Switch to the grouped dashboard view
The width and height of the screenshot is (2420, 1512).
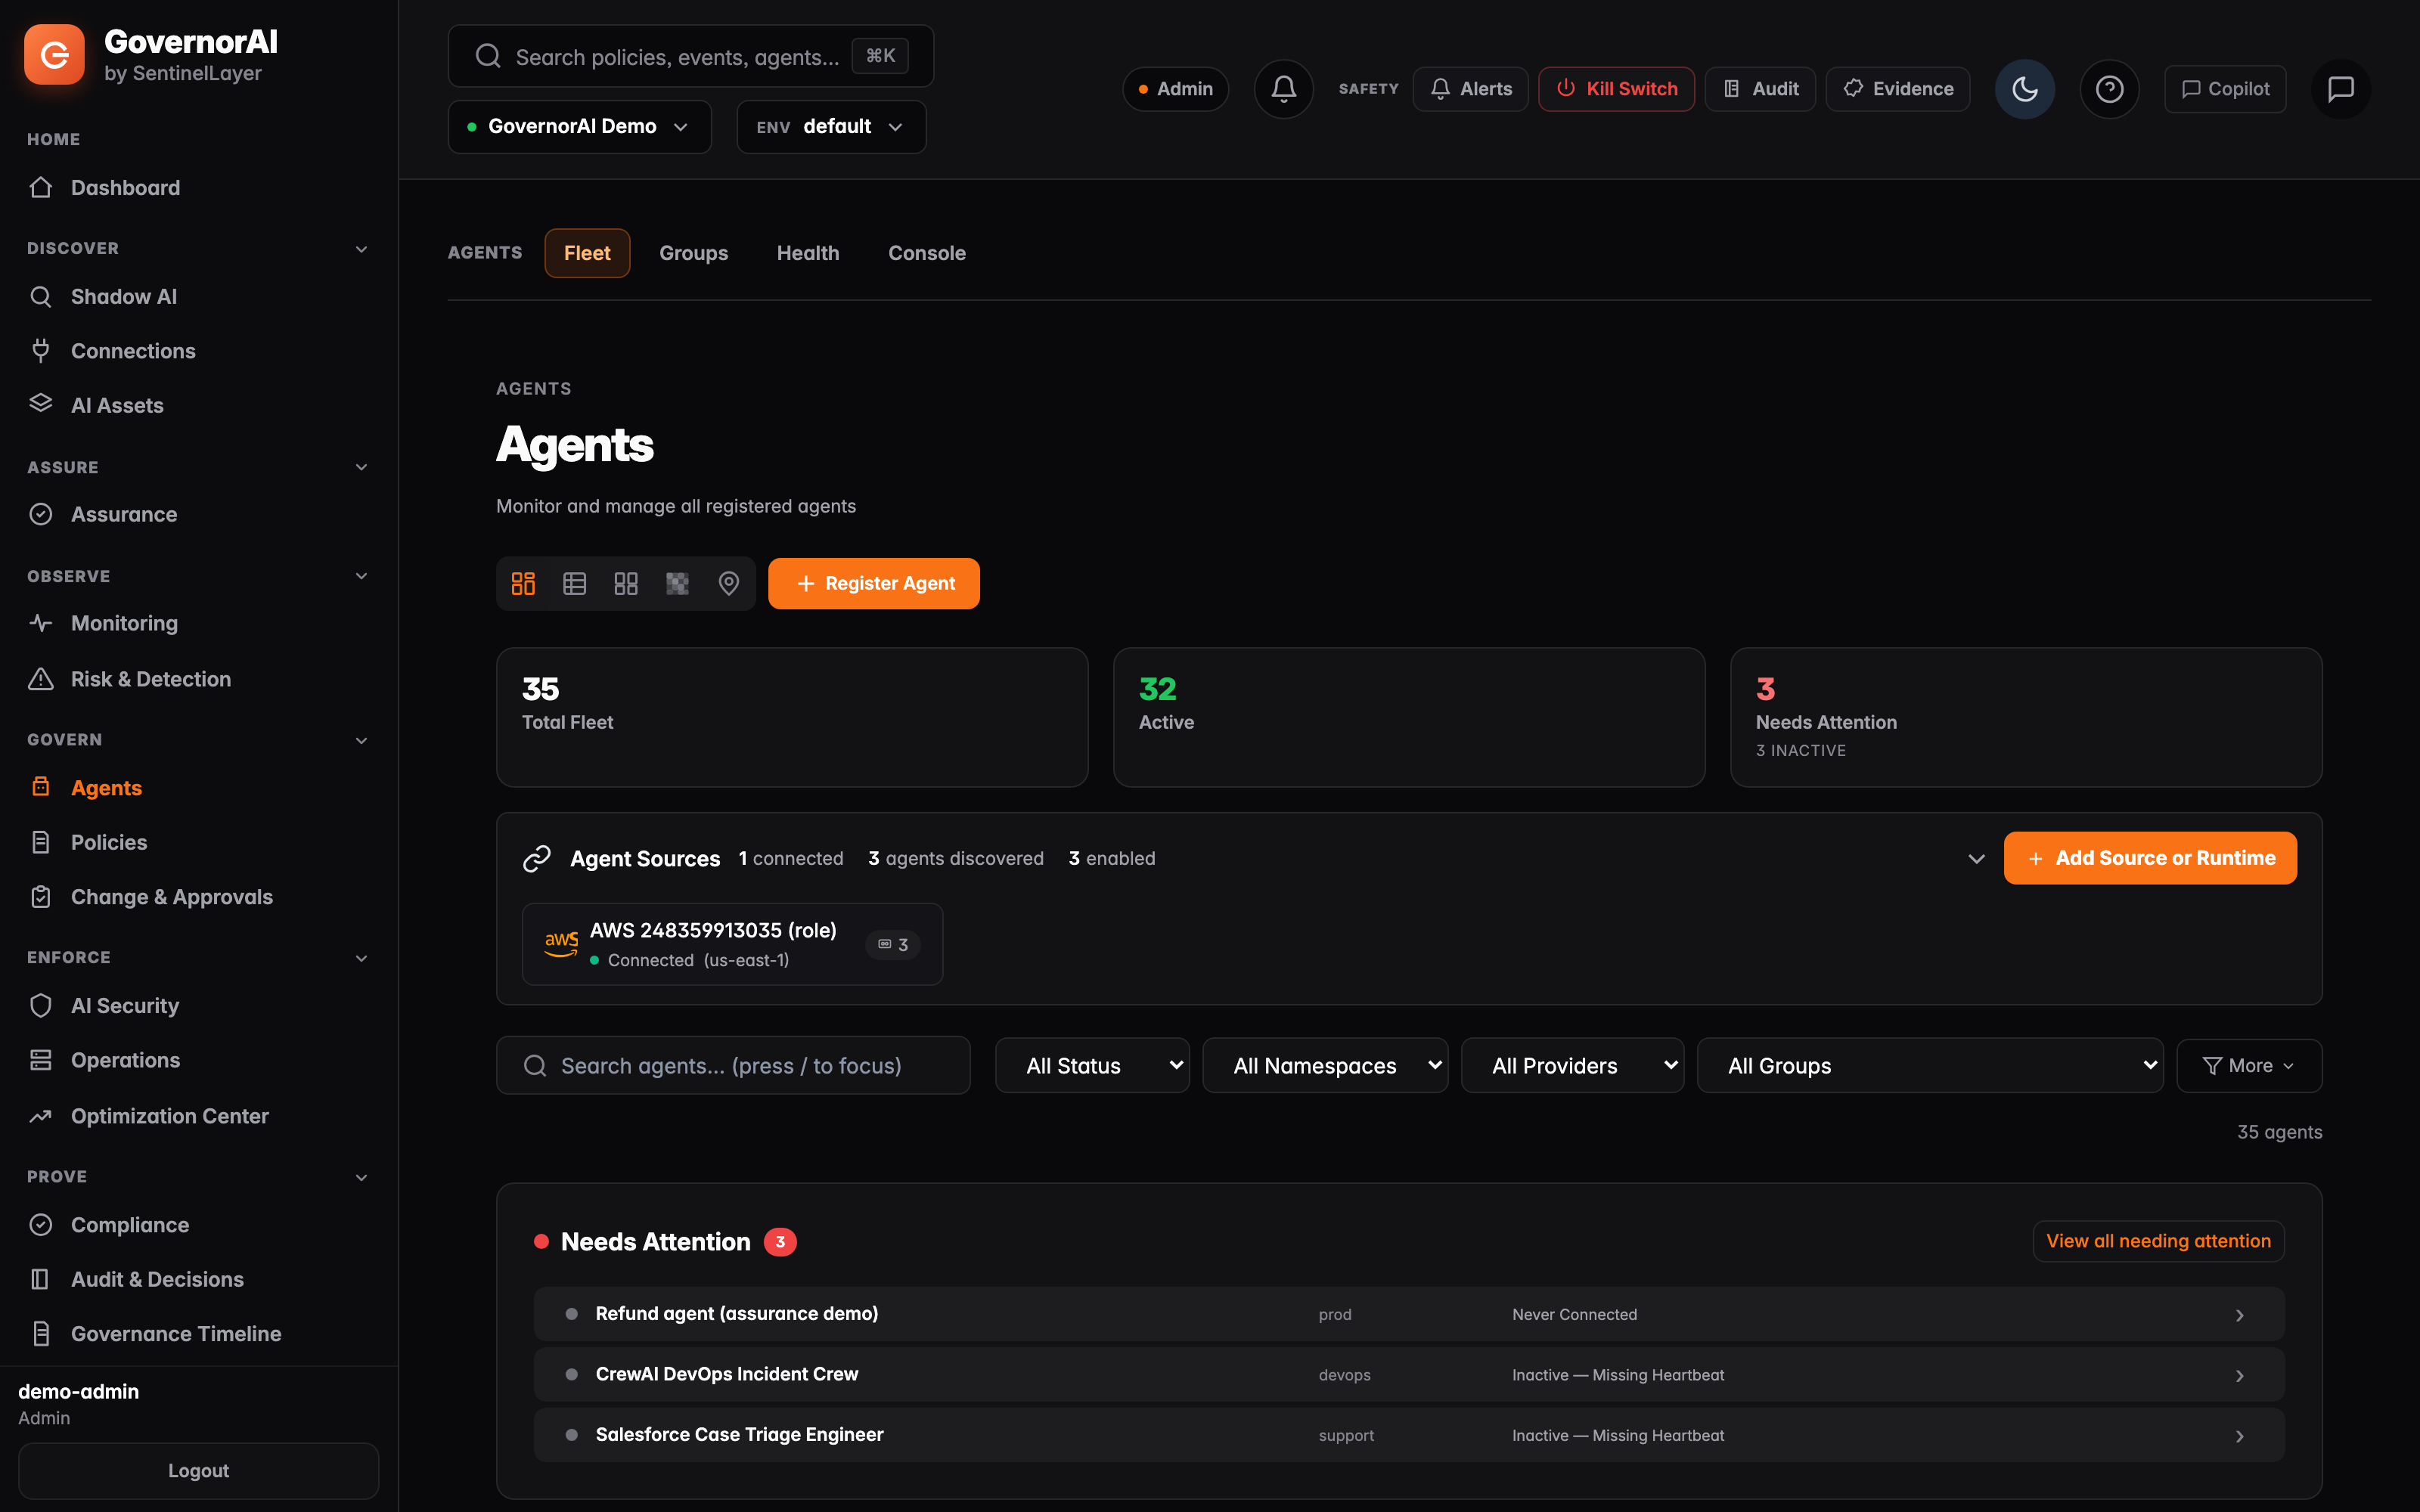[x=523, y=583]
